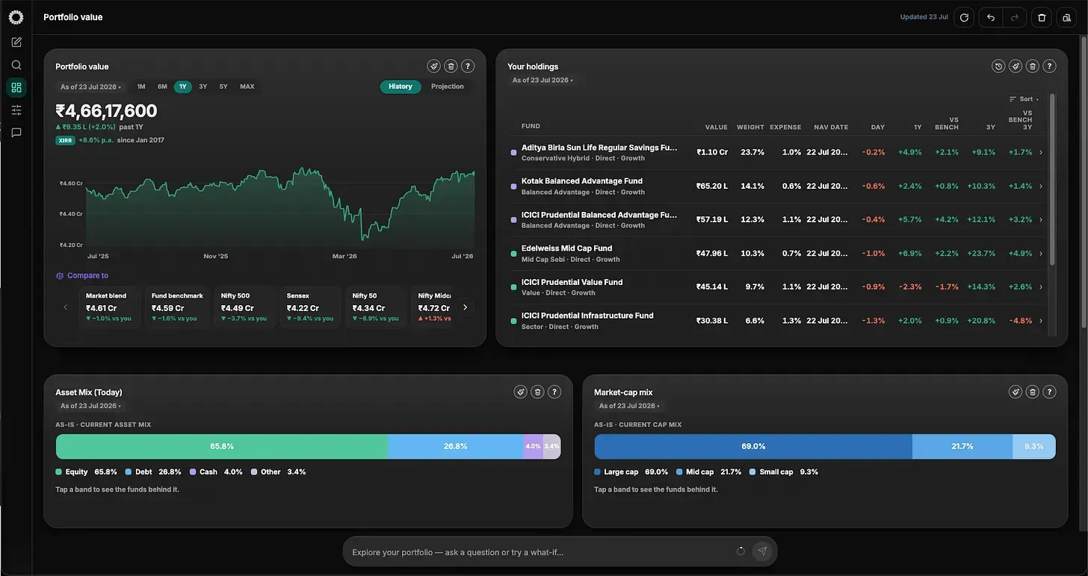Click the purple Cash 4.0% band
Screen dimensions: 1088x576
534,446
